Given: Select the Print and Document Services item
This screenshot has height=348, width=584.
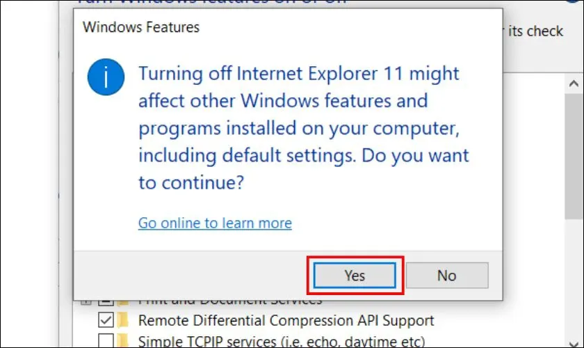Looking at the screenshot, I should [229, 303].
